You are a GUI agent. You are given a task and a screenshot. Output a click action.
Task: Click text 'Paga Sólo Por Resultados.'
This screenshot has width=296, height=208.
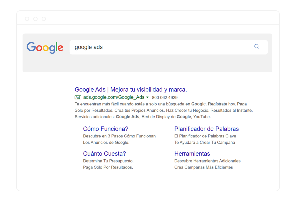click(108, 167)
